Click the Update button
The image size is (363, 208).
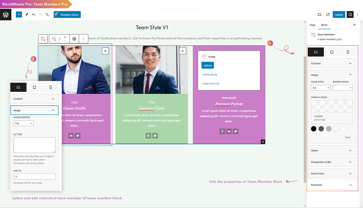click(x=339, y=15)
